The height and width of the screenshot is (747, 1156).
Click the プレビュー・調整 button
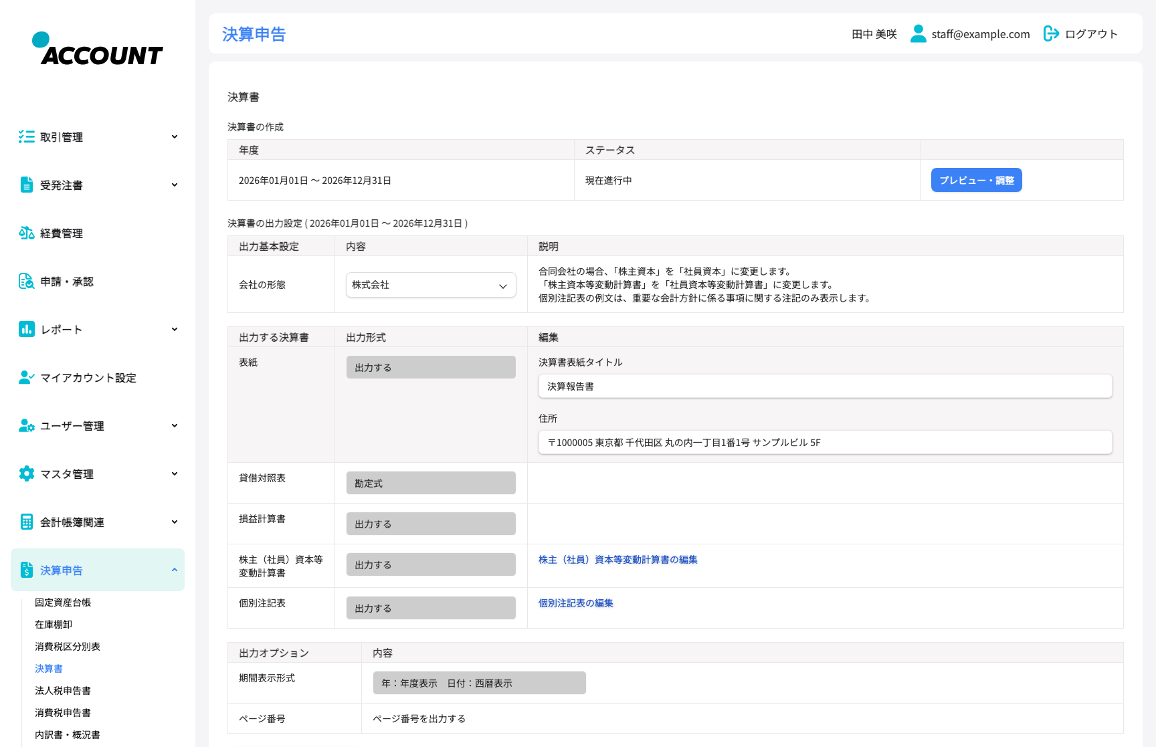pyautogui.click(x=977, y=180)
